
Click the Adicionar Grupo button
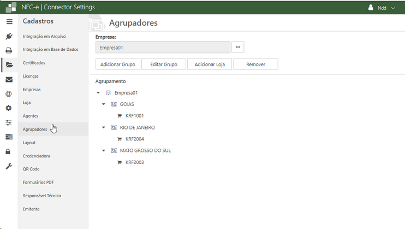click(118, 64)
